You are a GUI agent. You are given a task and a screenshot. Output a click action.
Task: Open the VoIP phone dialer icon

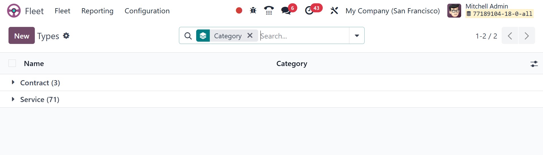269,11
